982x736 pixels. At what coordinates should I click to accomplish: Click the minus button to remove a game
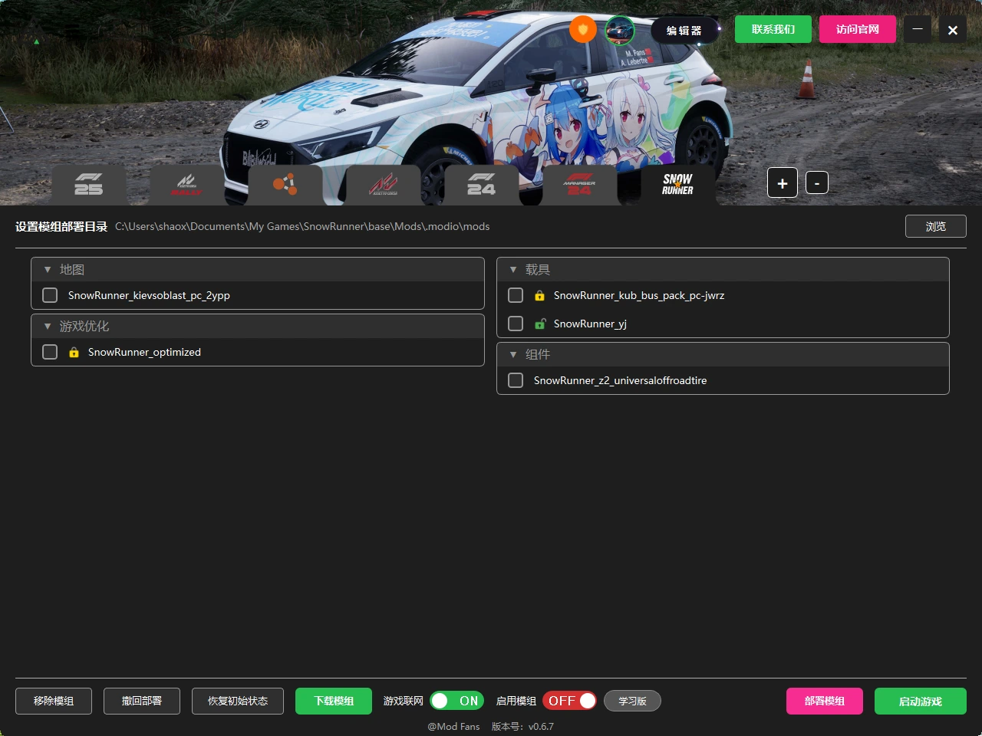[817, 183]
